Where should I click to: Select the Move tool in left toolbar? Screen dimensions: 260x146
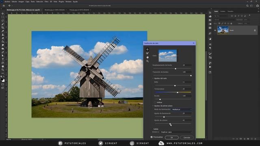3,13
